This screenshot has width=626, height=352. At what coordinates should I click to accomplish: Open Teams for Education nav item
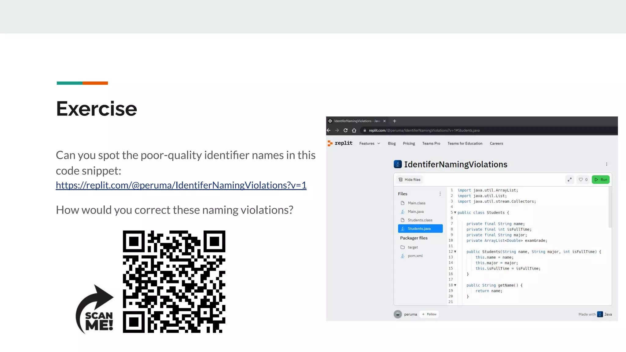point(465,143)
